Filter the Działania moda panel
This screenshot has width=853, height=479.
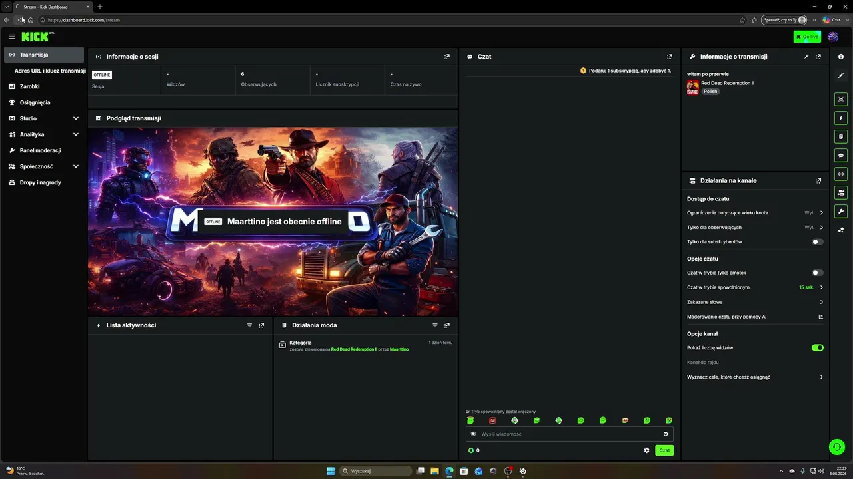tap(435, 325)
